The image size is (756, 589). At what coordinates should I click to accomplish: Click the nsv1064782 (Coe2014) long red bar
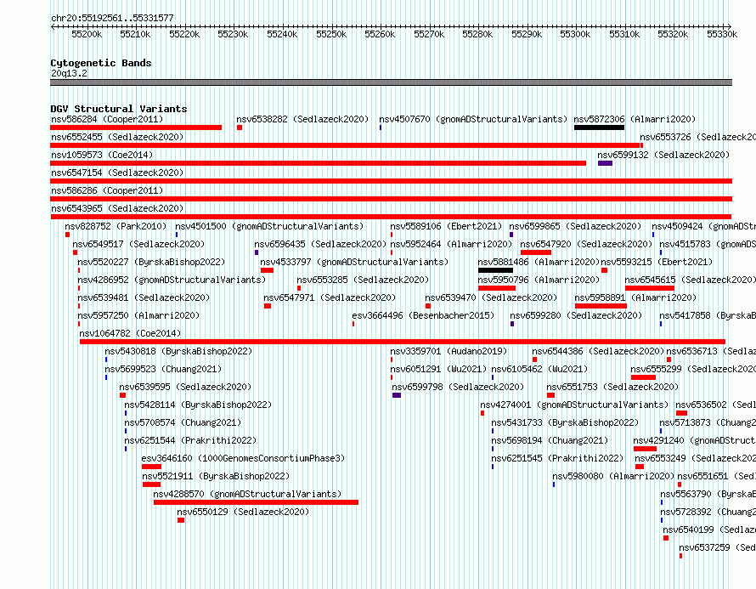[403, 342]
